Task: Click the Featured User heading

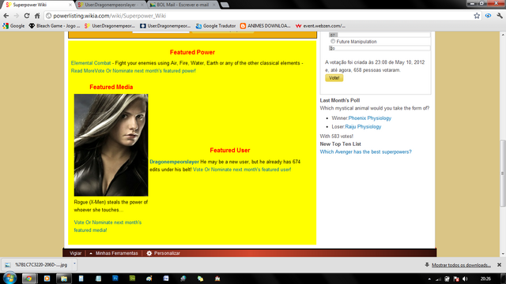Action: coord(230,150)
